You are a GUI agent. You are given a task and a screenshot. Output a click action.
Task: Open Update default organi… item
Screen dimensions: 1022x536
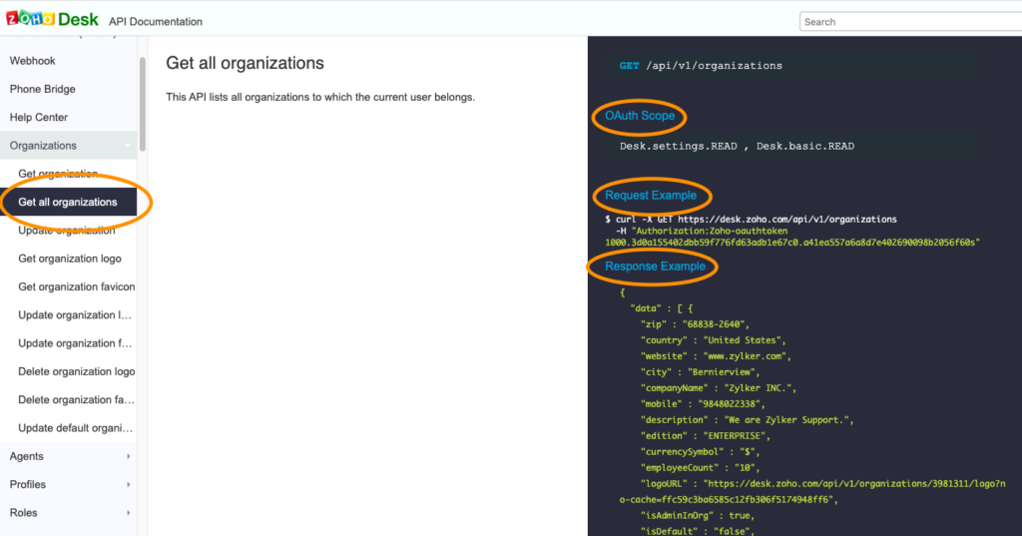75,428
